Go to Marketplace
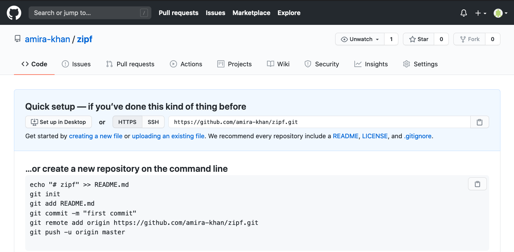The image size is (514, 252). point(251,13)
